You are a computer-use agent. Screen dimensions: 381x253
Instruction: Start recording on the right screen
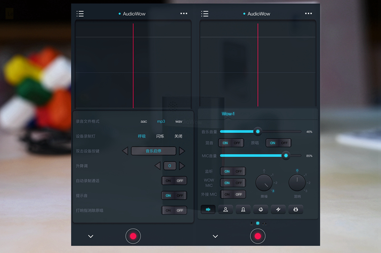point(258,236)
